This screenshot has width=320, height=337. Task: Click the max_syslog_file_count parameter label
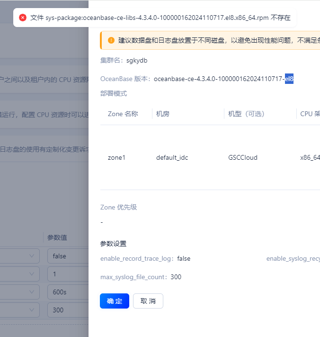pos(133,277)
